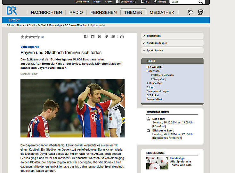
Task: Click radio icon beside Der Sport
Action: coord(148,119)
